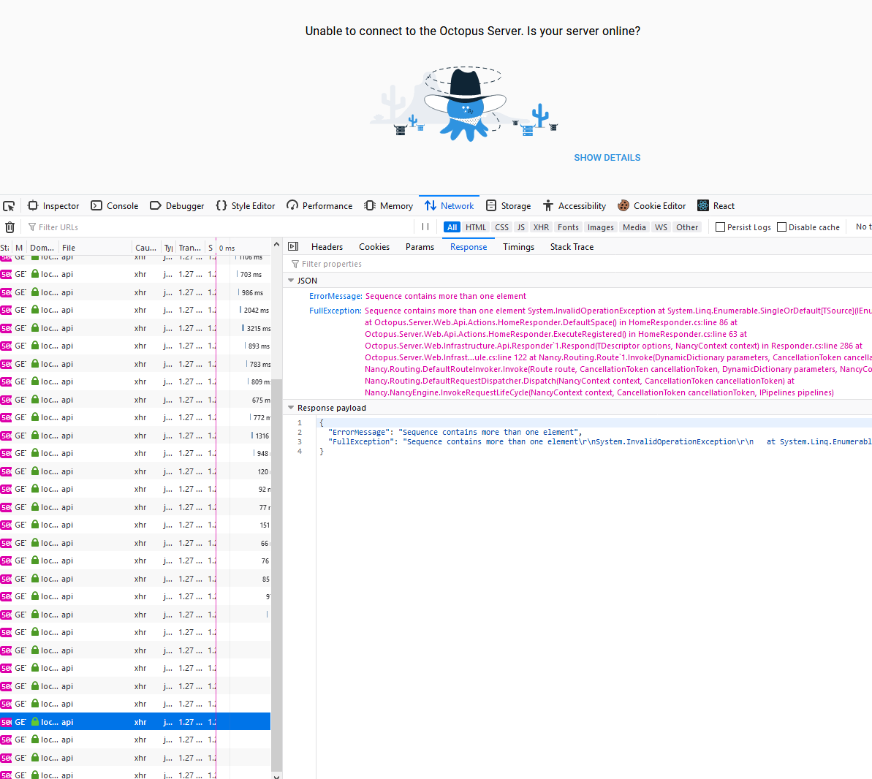Switch to the Timings tab
The image size is (872, 779).
coord(518,246)
